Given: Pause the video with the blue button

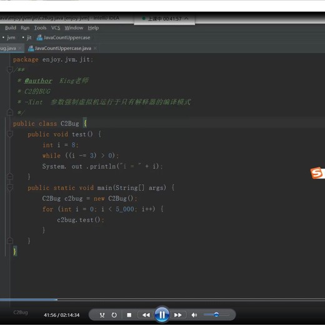Looking at the screenshot, I should (x=162, y=314).
